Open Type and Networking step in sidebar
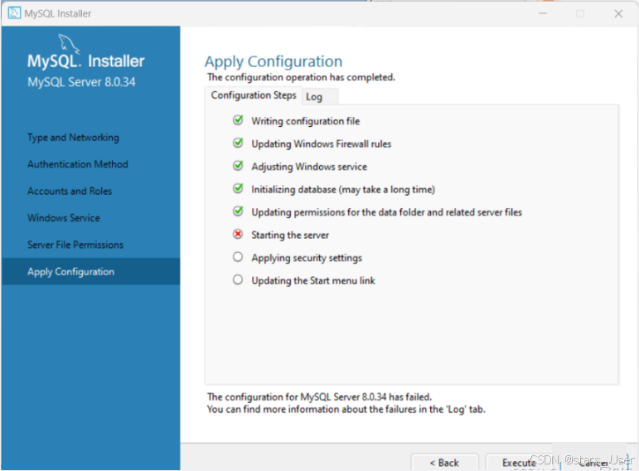The height and width of the screenshot is (471, 639). pyautogui.click(x=74, y=138)
